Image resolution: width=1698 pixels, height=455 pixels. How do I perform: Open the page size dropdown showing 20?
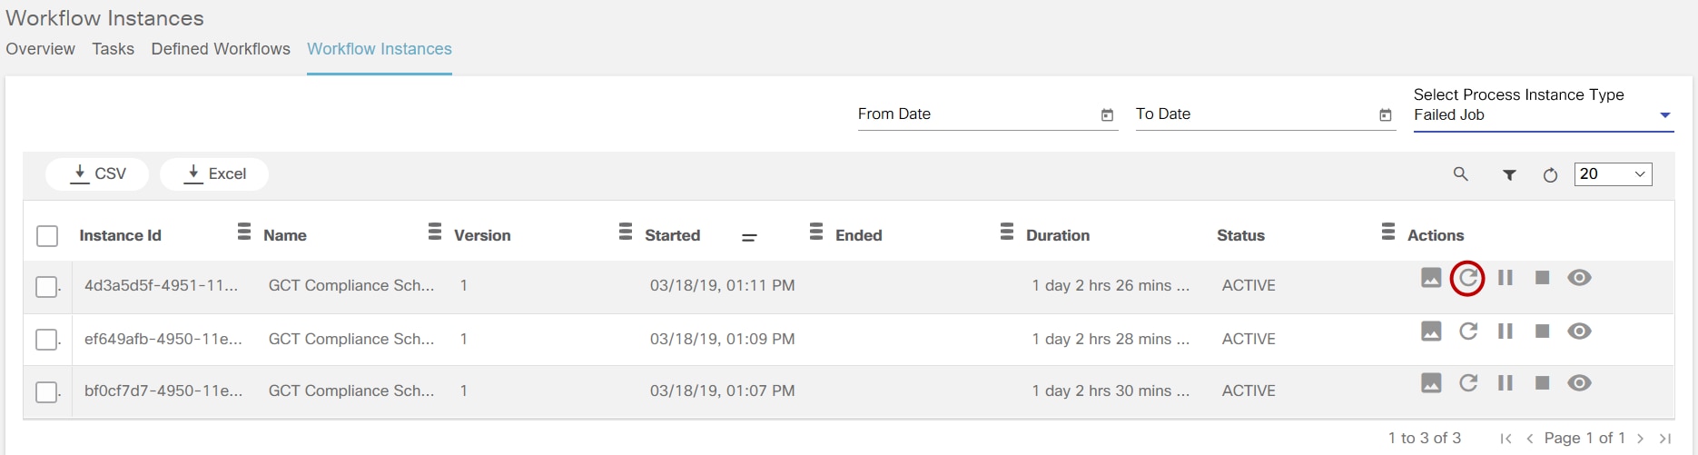click(x=1613, y=174)
